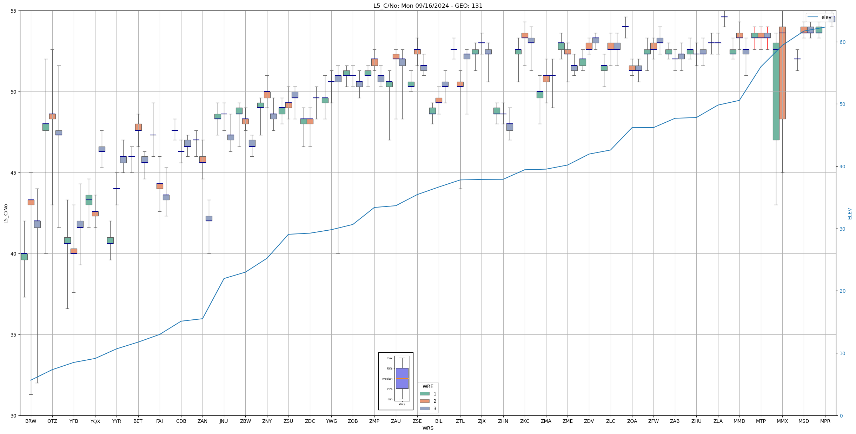Image resolution: width=856 pixels, height=434 pixels.
Task: Click the MSD x-axis label
Action: point(804,421)
